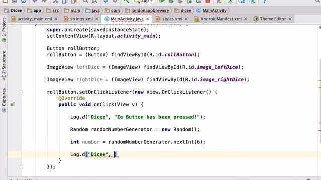Click the Paste icon in the toolbar
Viewport: 321px width, 180px height.
click(x=74, y=1)
